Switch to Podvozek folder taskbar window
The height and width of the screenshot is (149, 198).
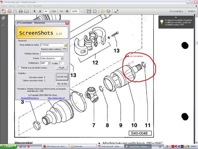point(83,147)
